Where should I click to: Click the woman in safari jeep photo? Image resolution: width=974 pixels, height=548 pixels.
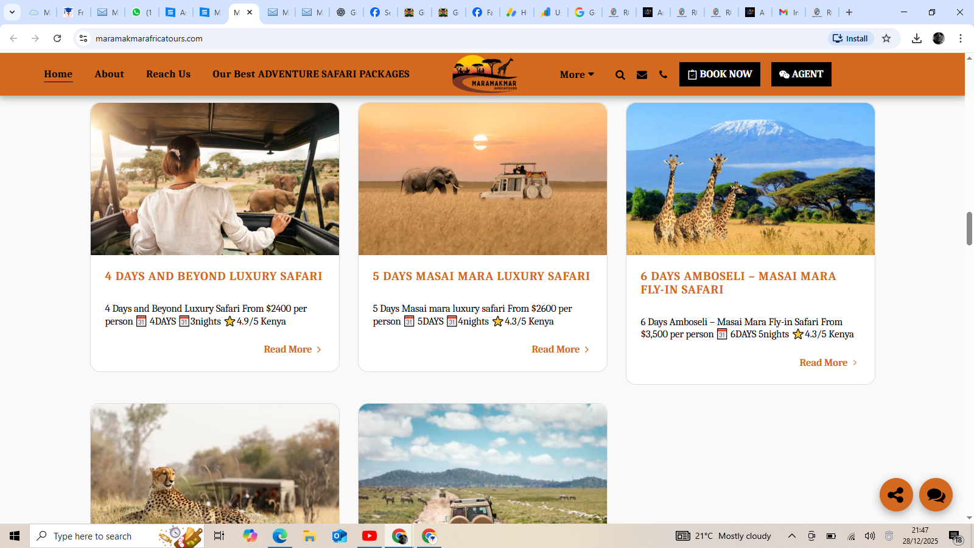[215, 179]
